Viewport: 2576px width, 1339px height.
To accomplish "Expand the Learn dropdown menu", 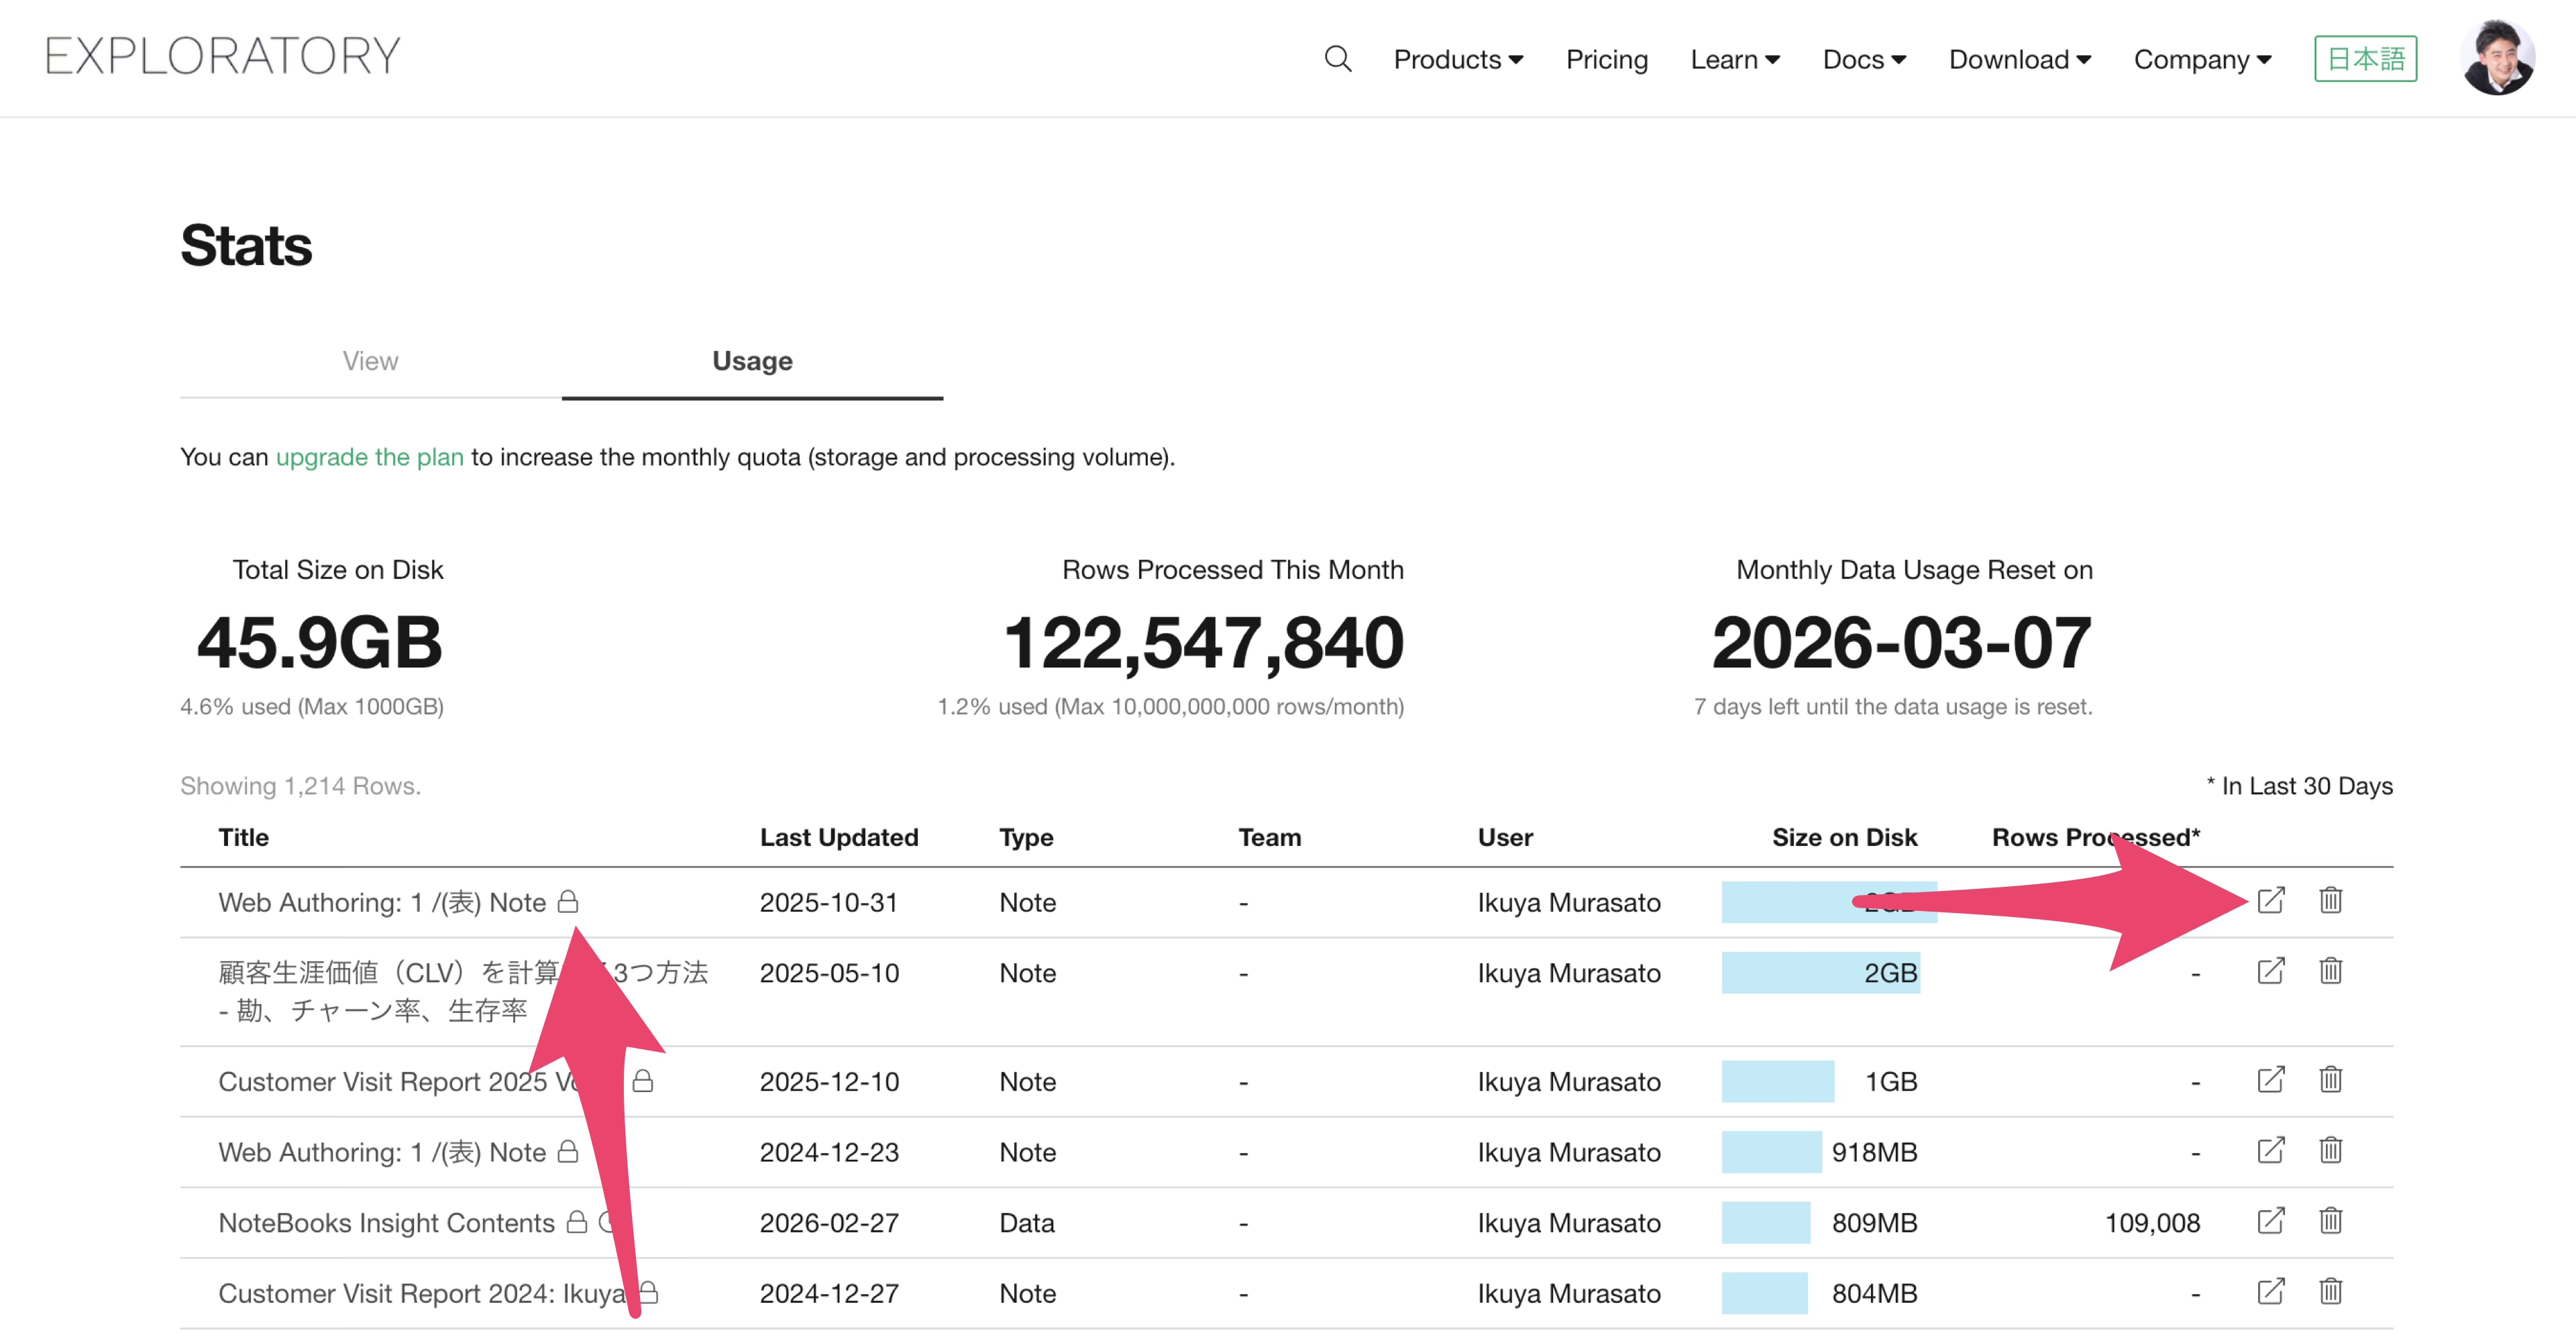I will pyautogui.click(x=1734, y=59).
